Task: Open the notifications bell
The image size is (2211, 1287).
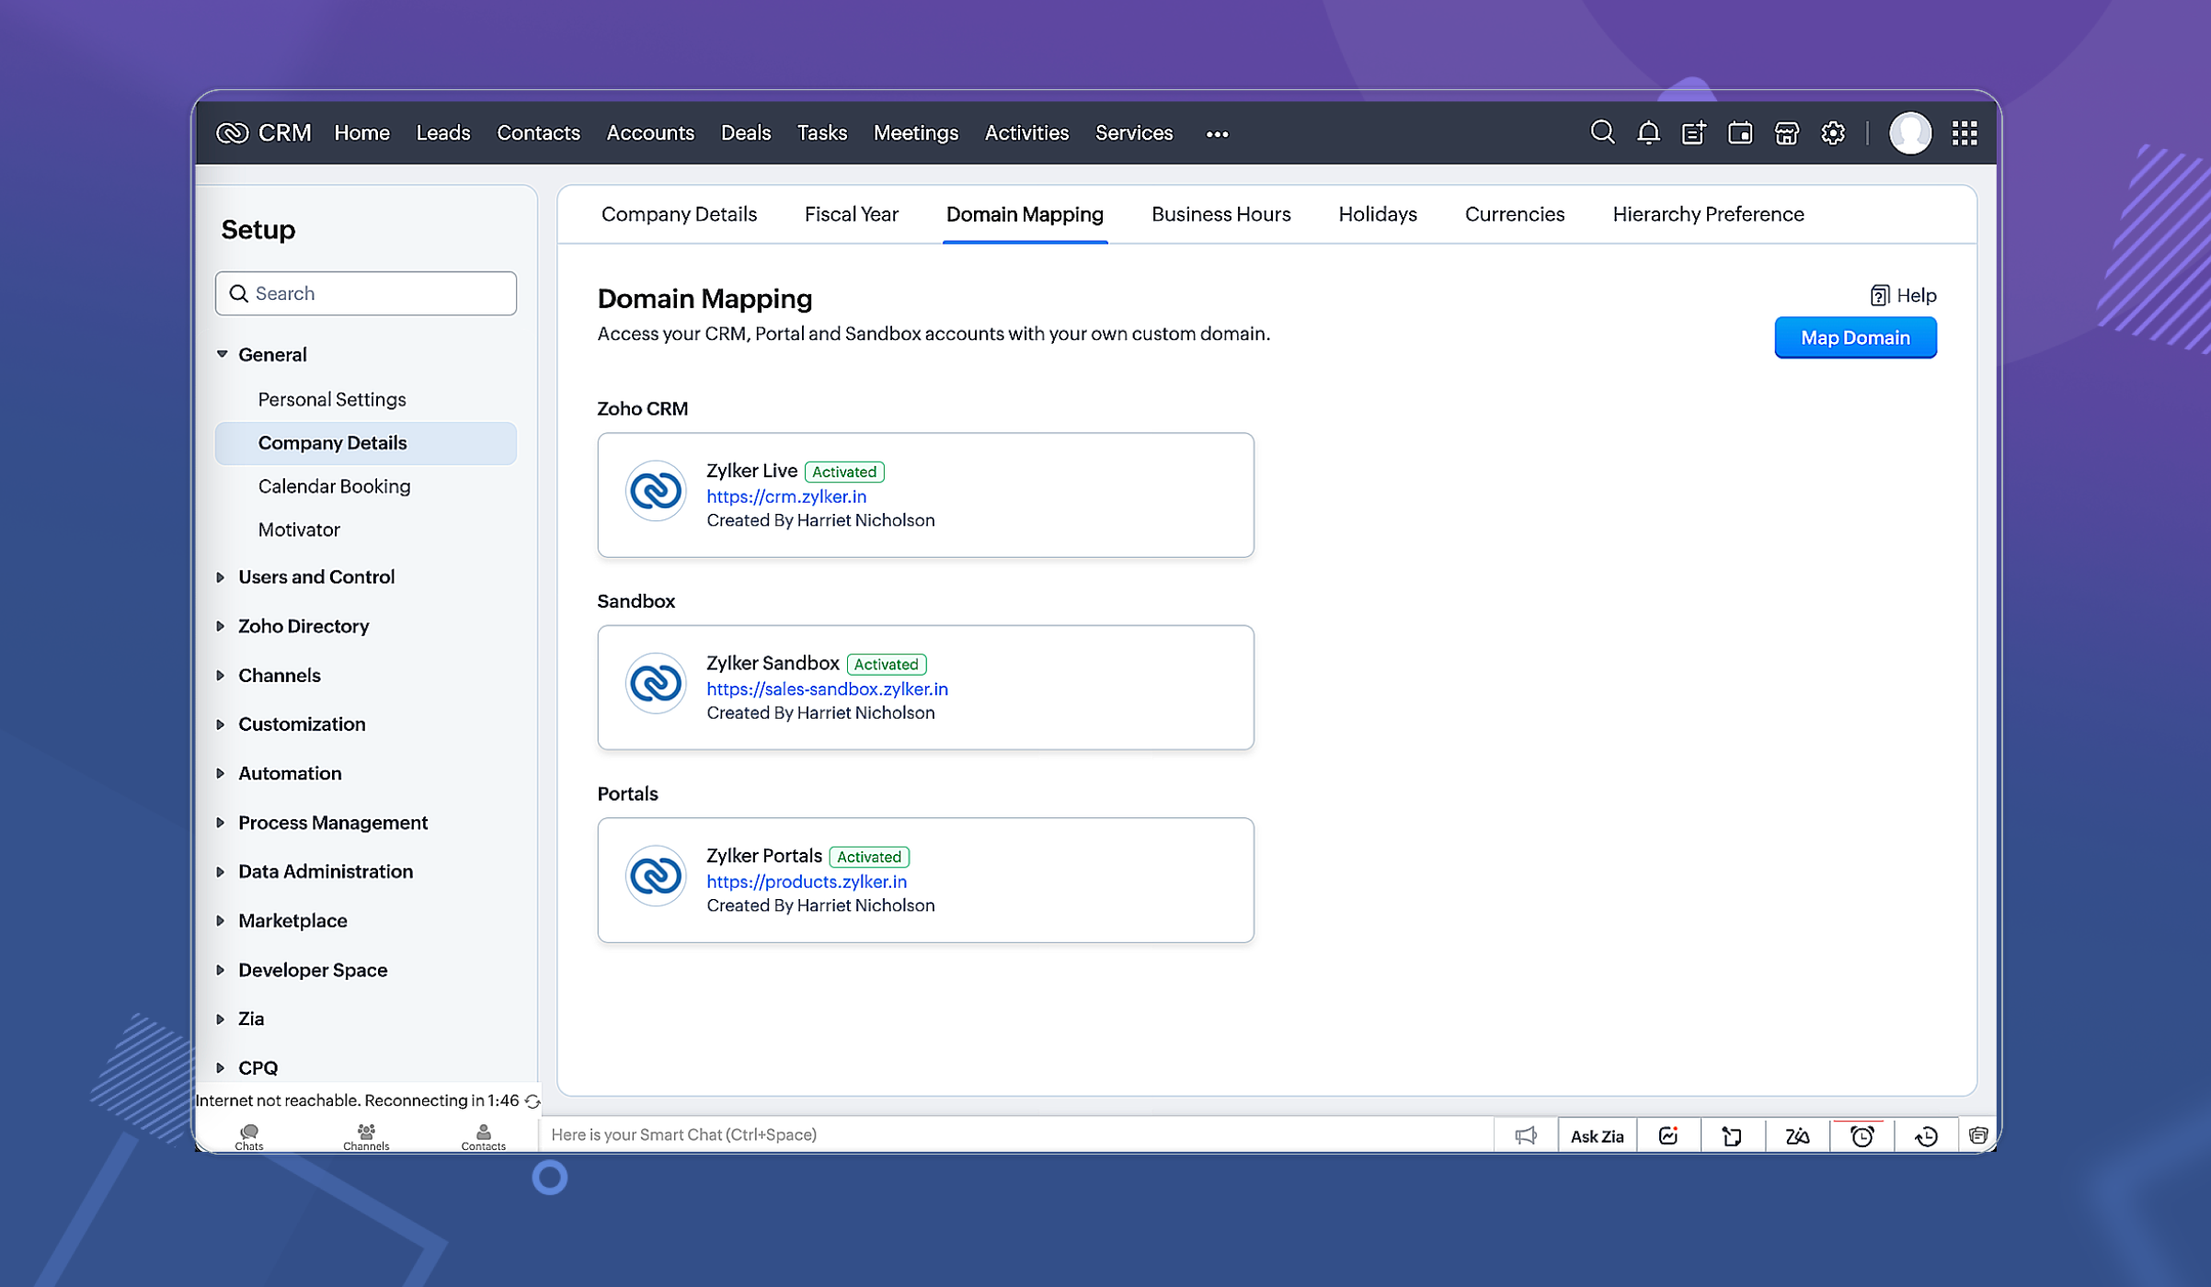Action: [1648, 133]
